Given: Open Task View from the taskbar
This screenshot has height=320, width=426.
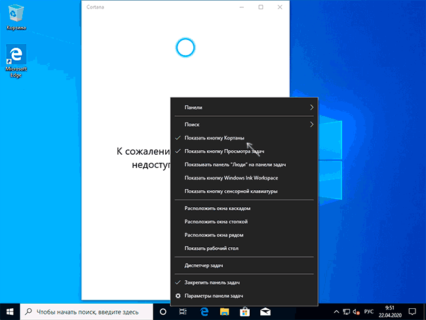Looking at the screenshot, I should point(183,312).
